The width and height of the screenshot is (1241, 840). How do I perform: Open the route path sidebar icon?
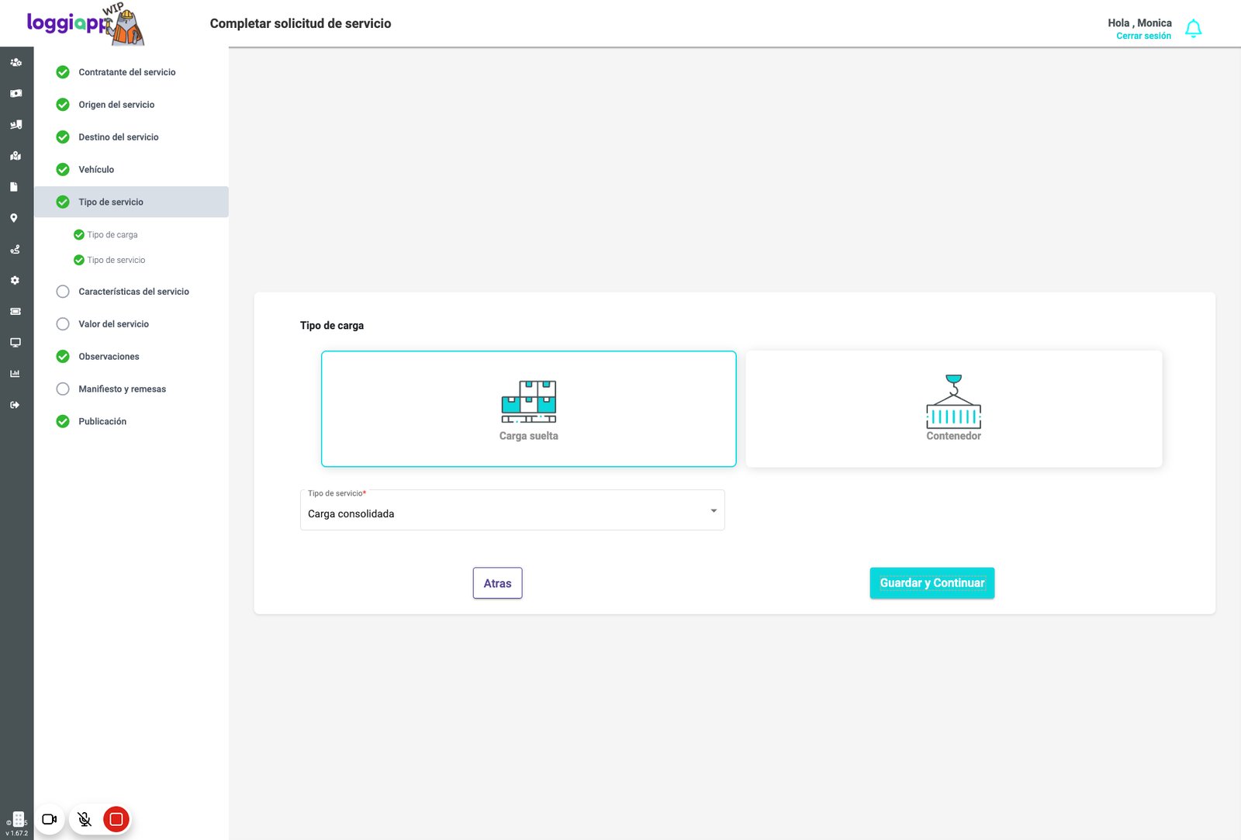click(x=15, y=249)
